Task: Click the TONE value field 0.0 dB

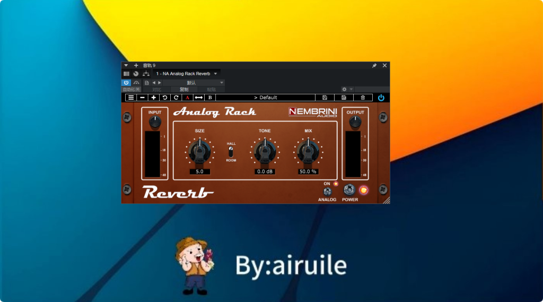Action: [265, 171]
